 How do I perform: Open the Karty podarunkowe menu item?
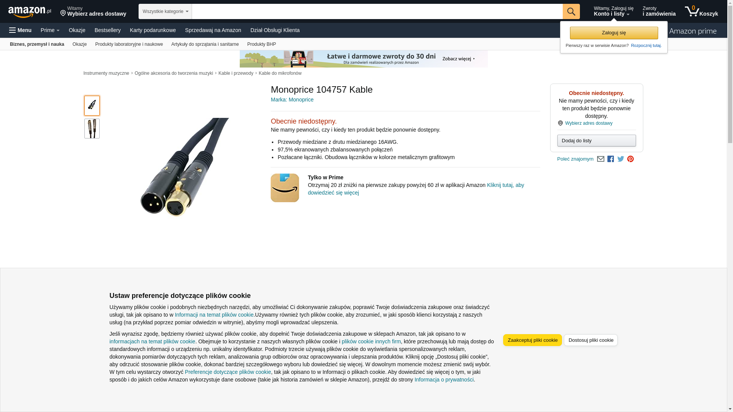pyautogui.click(x=153, y=30)
